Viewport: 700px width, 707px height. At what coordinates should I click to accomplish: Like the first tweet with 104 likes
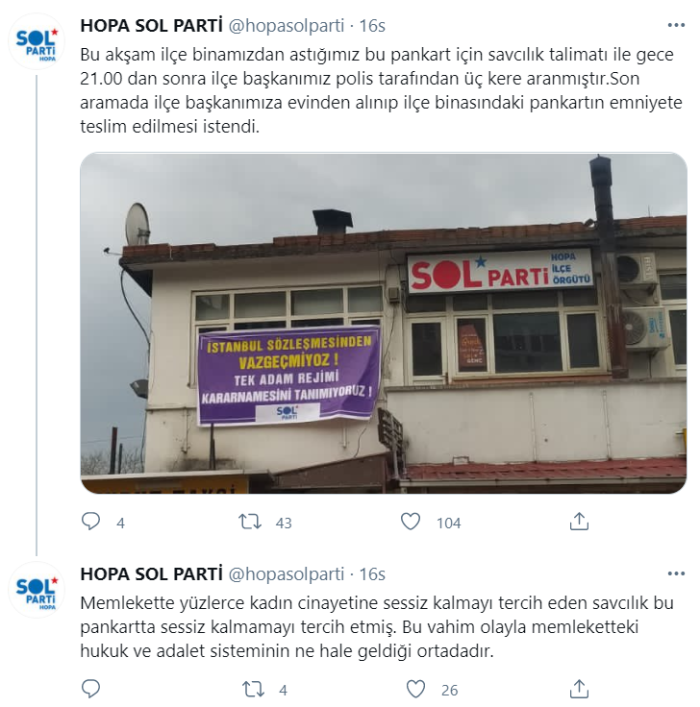(411, 522)
